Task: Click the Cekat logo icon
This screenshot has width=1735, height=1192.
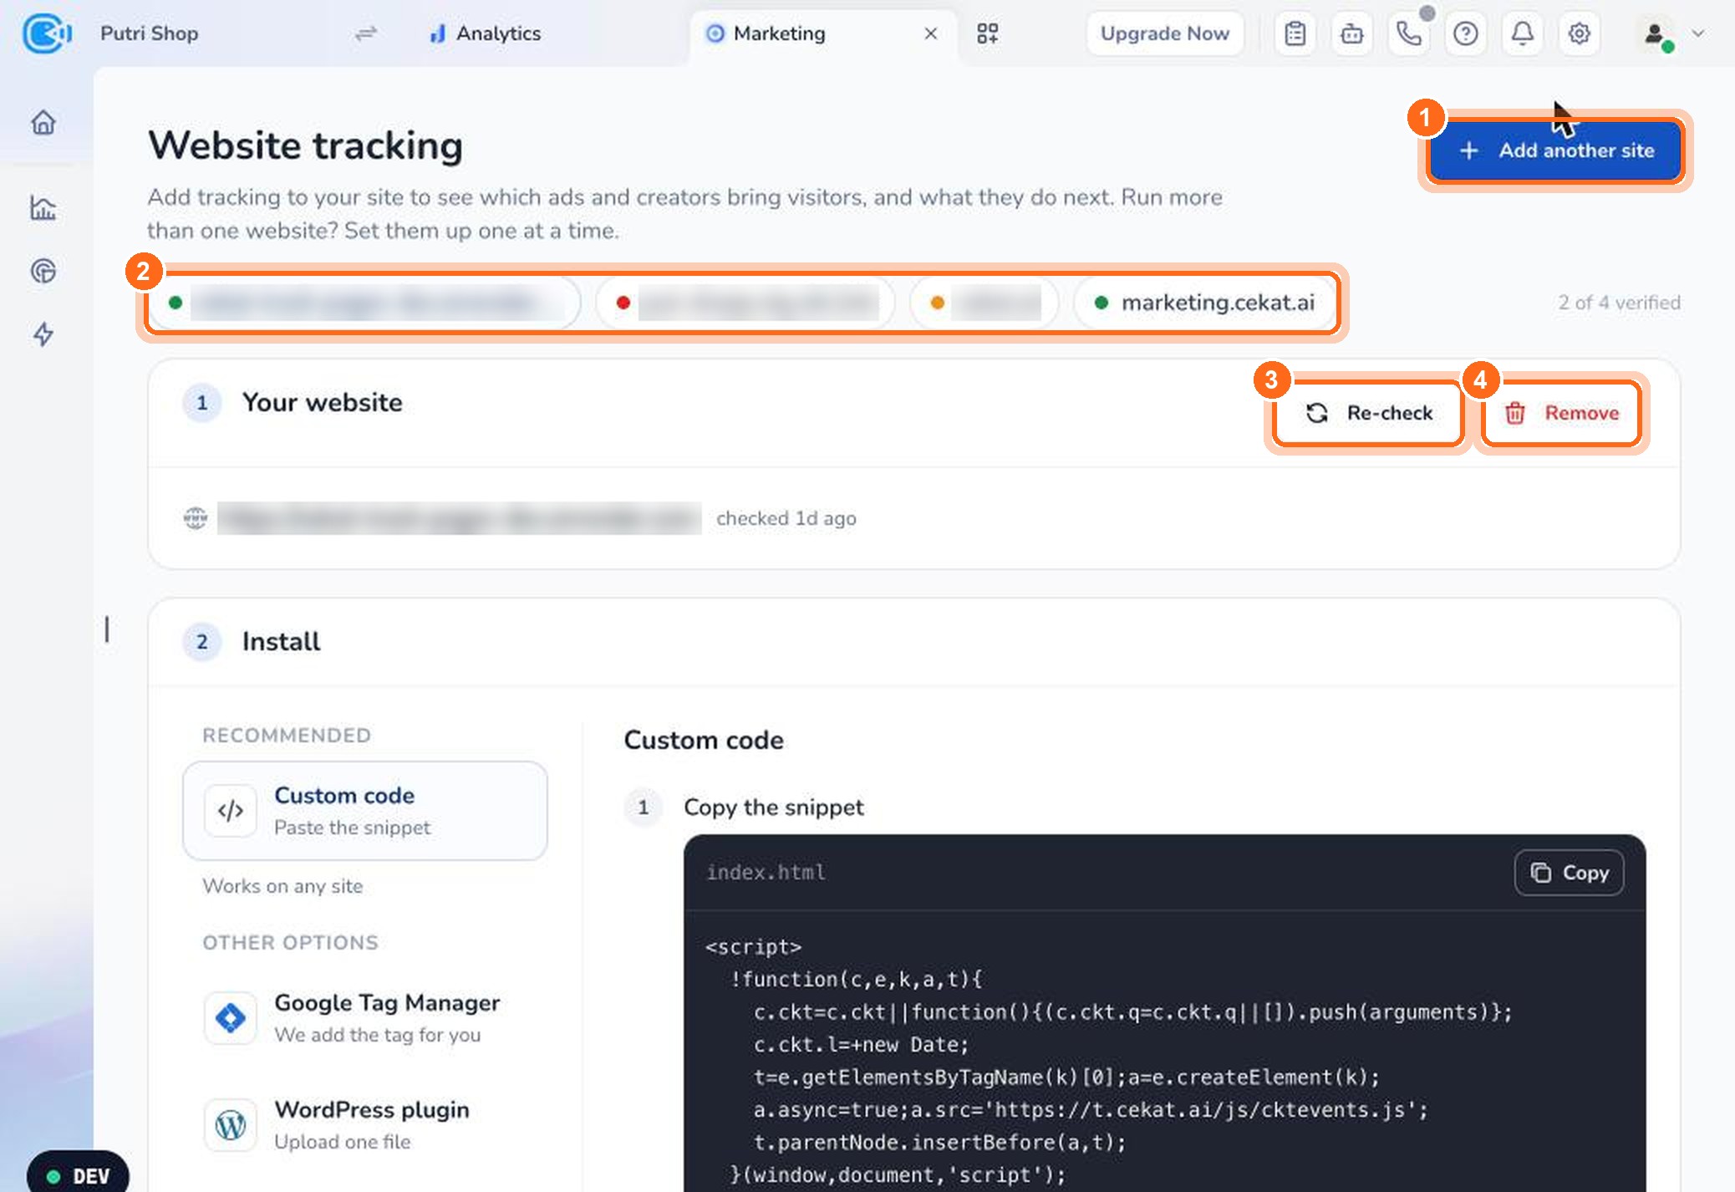Action: tap(47, 33)
